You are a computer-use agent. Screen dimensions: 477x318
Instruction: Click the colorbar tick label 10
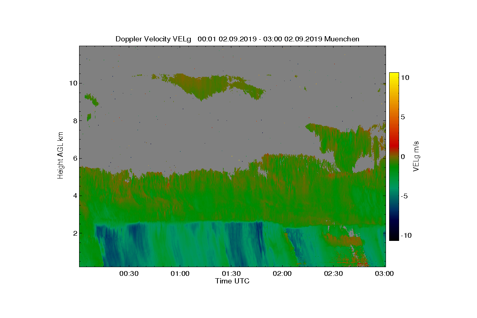click(405, 78)
